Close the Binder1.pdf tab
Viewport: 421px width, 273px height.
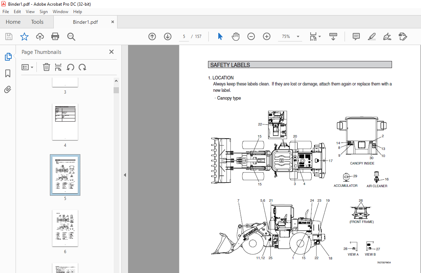pyautogui.click(x=113, y=22)
